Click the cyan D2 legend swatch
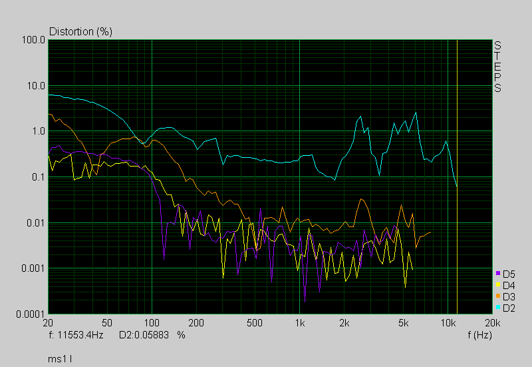The image size is (532, 367). pos(497,308)
